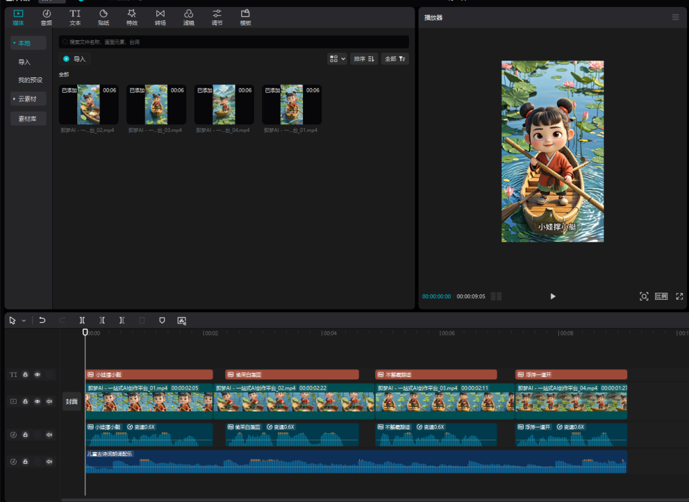
Task: Open the 特效 effects panel icon
Action: coord(131,17)
